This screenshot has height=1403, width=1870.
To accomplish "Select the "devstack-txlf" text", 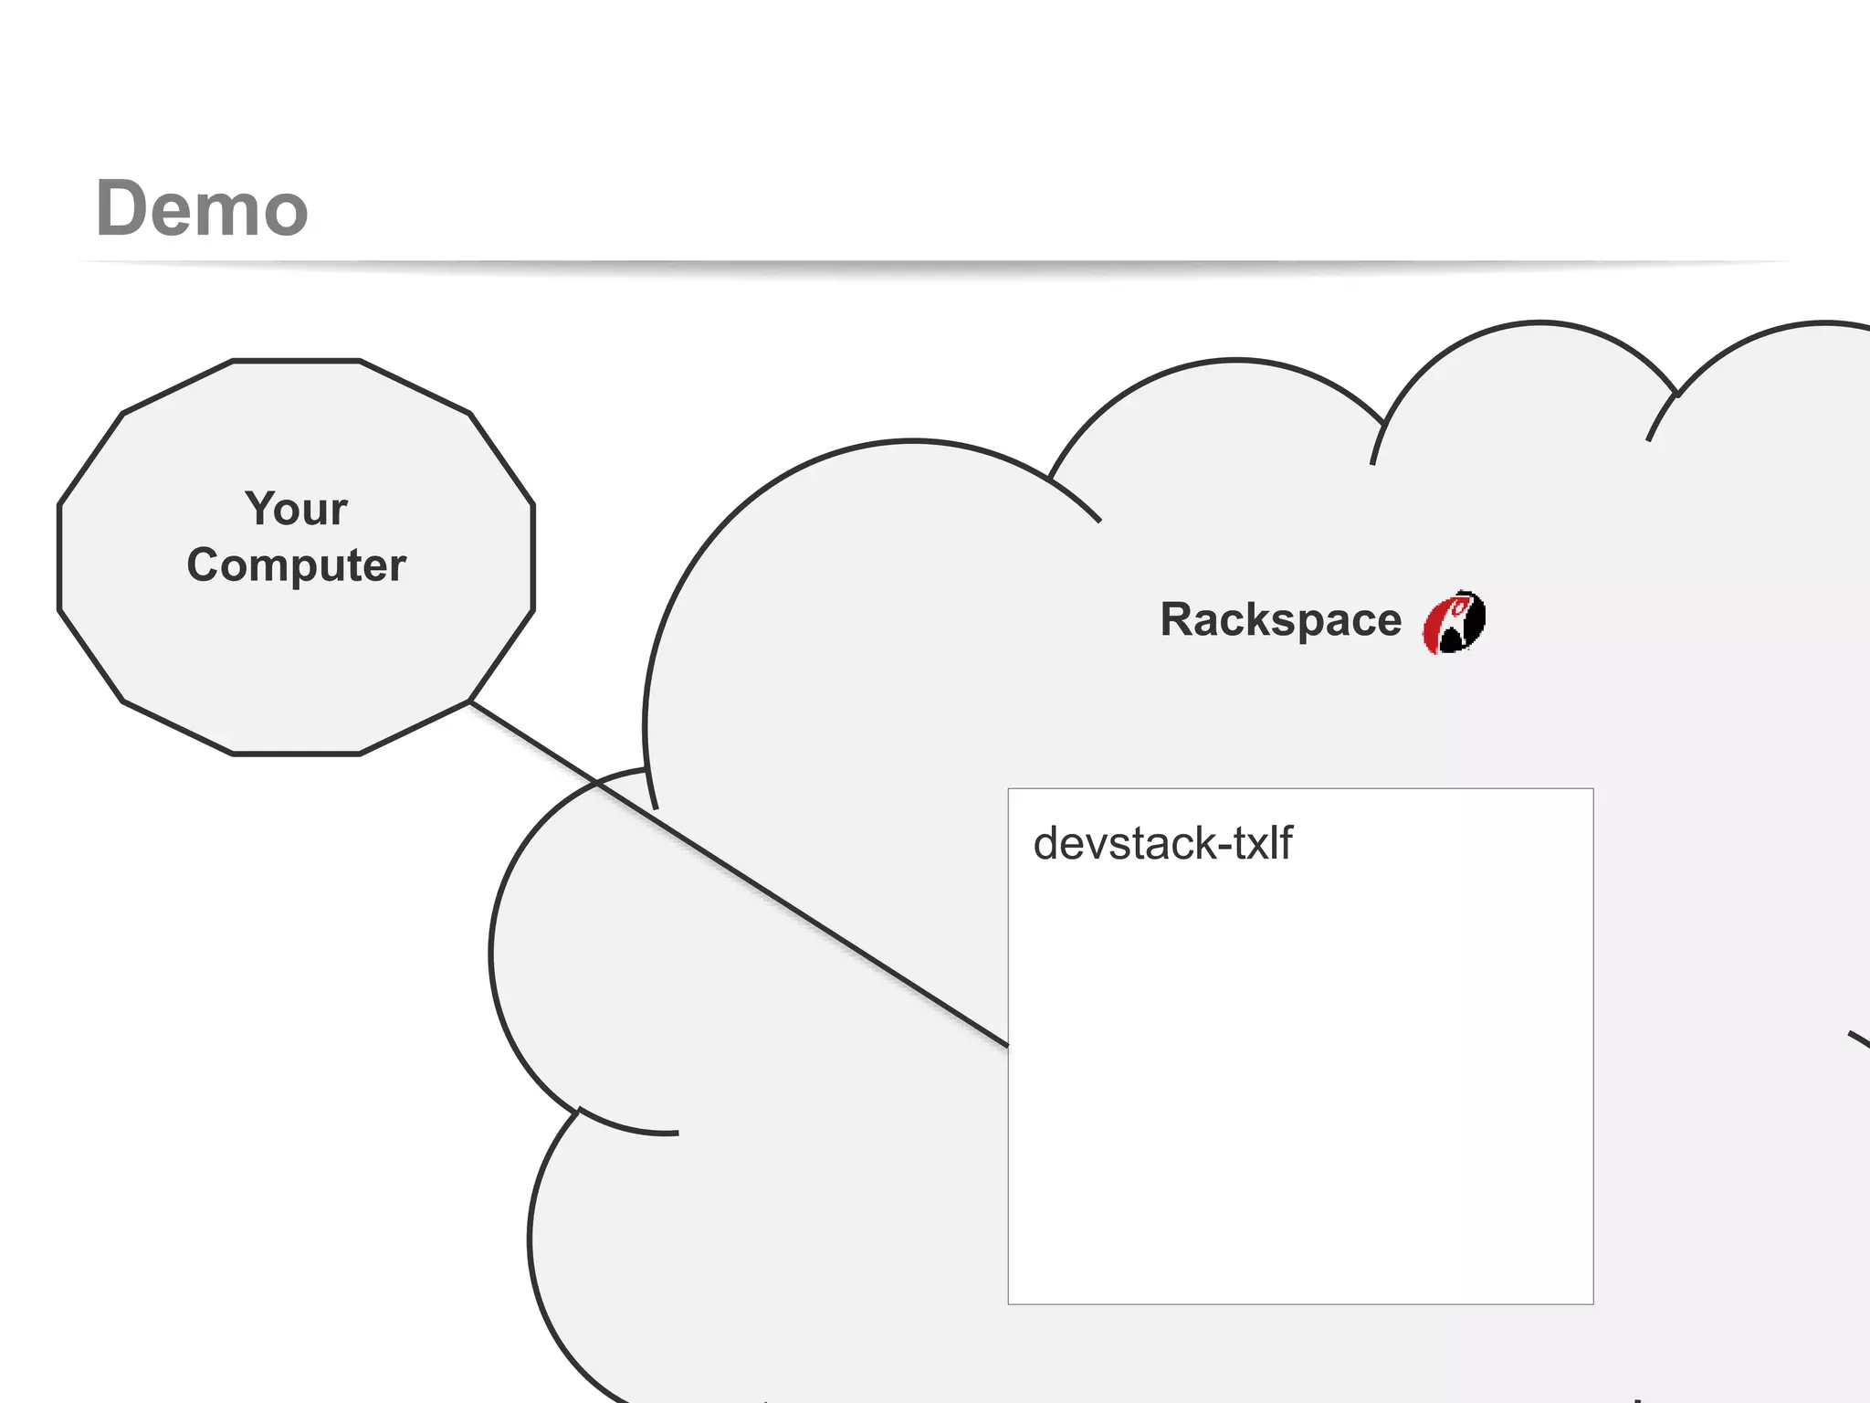I will coord(1162,843).
